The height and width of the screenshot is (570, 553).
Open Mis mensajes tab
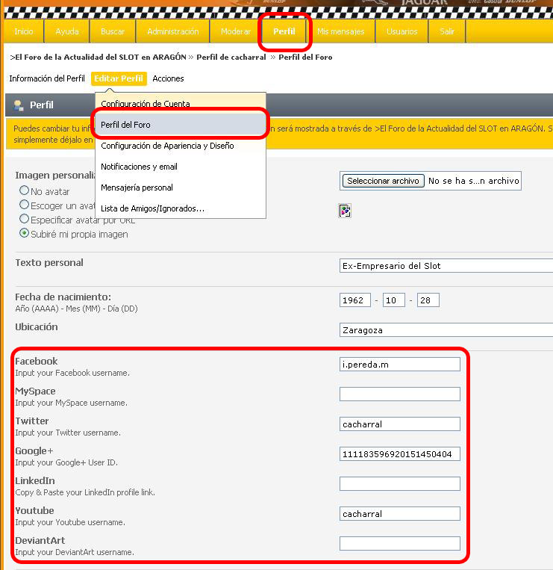(x=340, y=31)
